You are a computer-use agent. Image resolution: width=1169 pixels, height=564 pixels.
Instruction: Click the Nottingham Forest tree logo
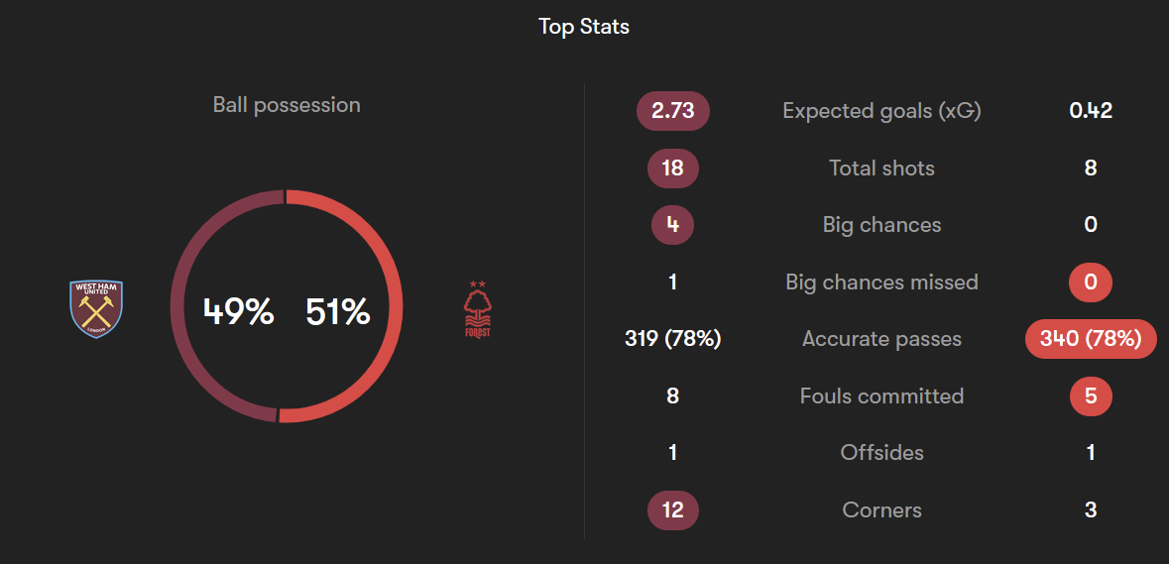[477, 309]
